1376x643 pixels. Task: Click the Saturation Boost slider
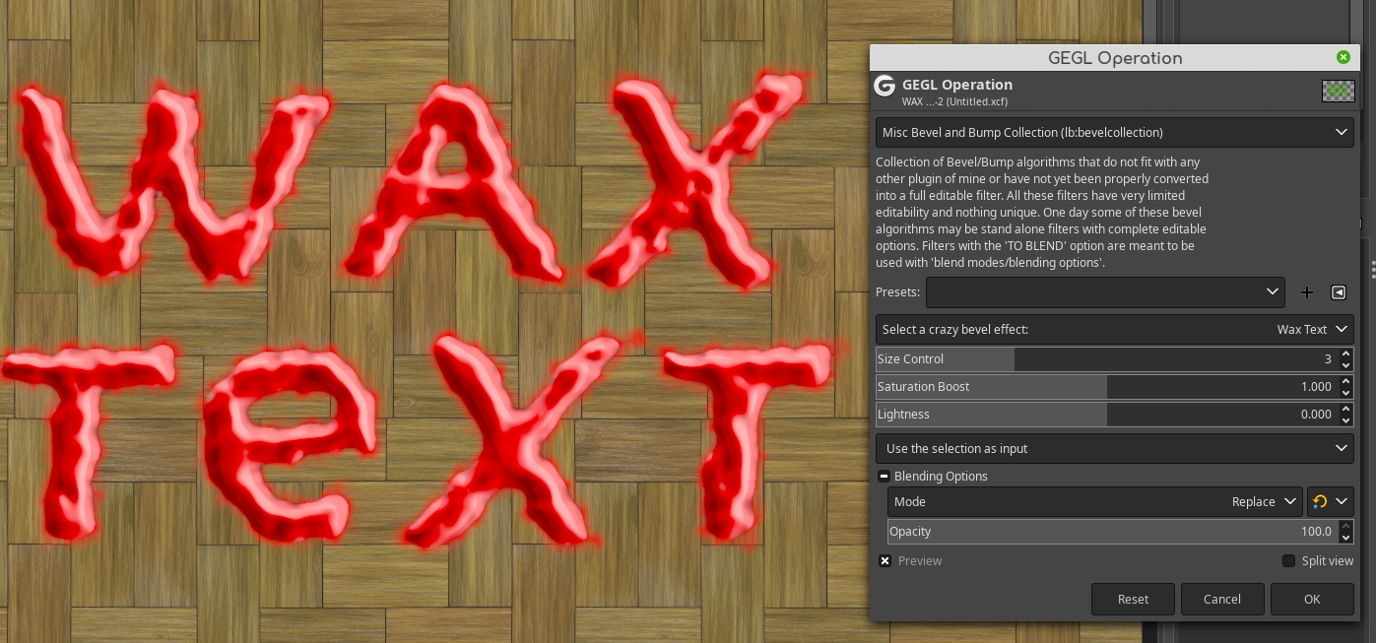tap(1105, 387)
